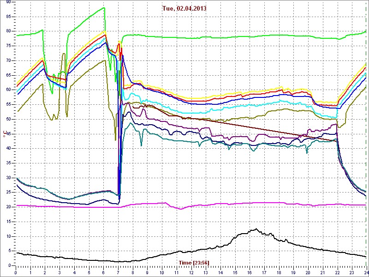Click temperature label '85' on the vertical axis
The width and height of the screenshot is (369, 277).
coord(8,17)
